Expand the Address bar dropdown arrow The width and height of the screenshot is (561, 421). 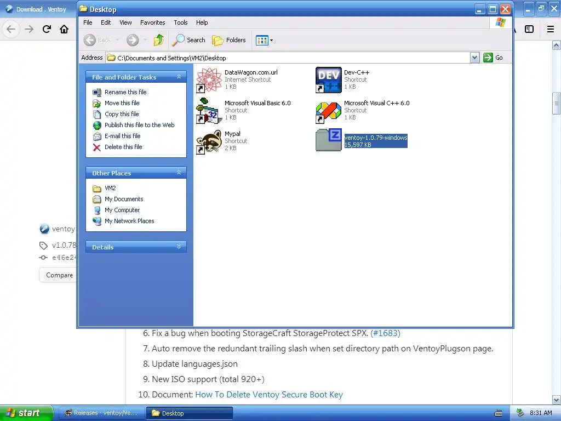coord(474,58)
